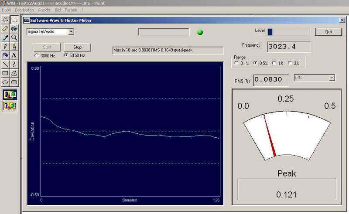349x214 pixels.
Task: Activate the Pick Color eyedropper tool
Action: (x=5, y=37)
